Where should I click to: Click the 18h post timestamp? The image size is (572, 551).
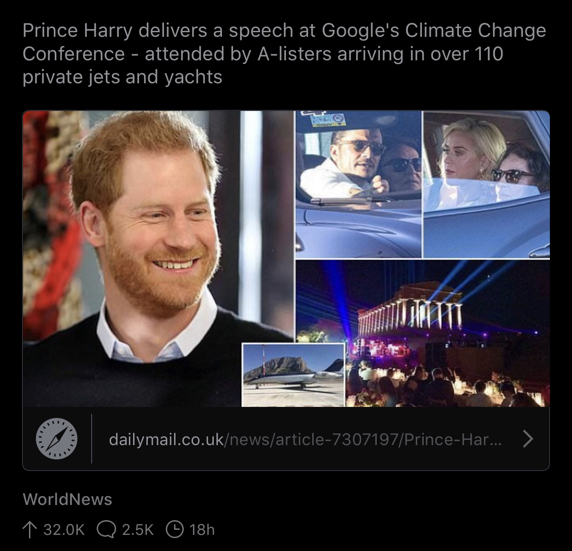click(202, 529)
